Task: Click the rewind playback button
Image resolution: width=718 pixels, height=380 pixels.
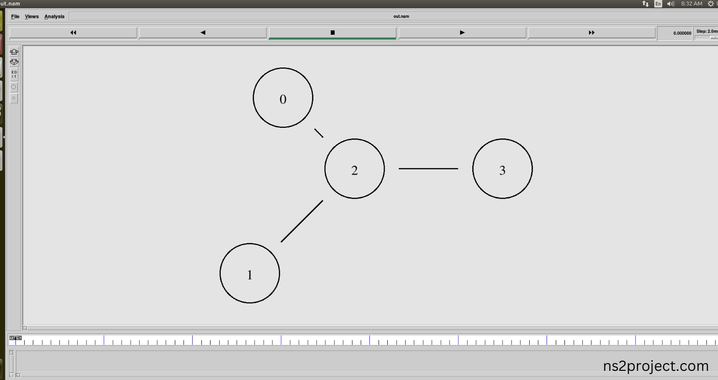Action: coord(73,33)
